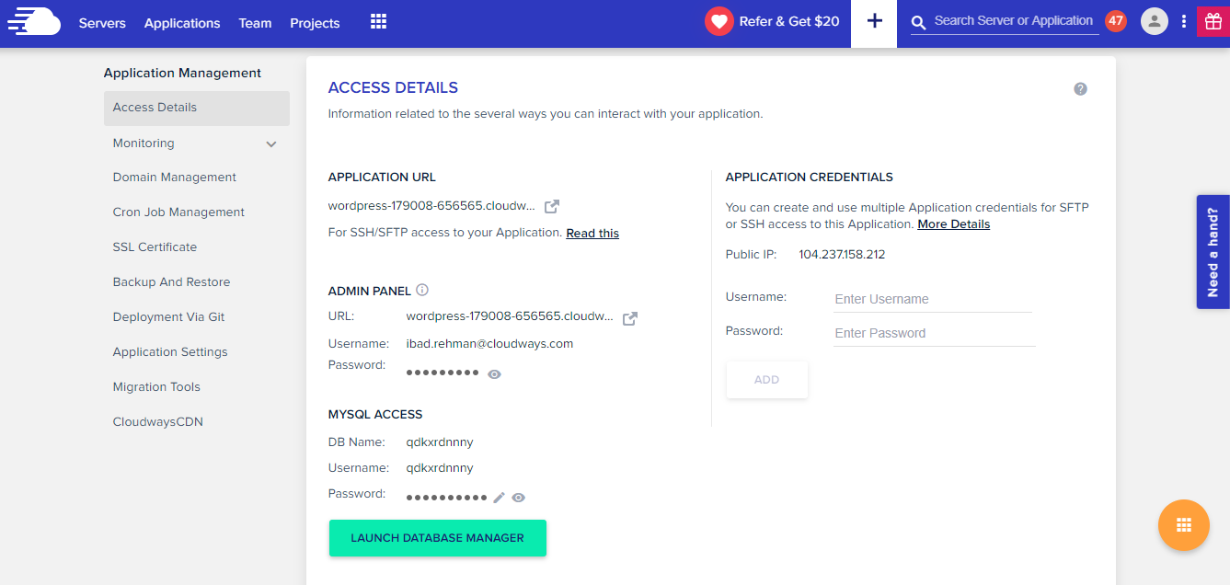Select Access Details in the sidebar

click(197, 108)
